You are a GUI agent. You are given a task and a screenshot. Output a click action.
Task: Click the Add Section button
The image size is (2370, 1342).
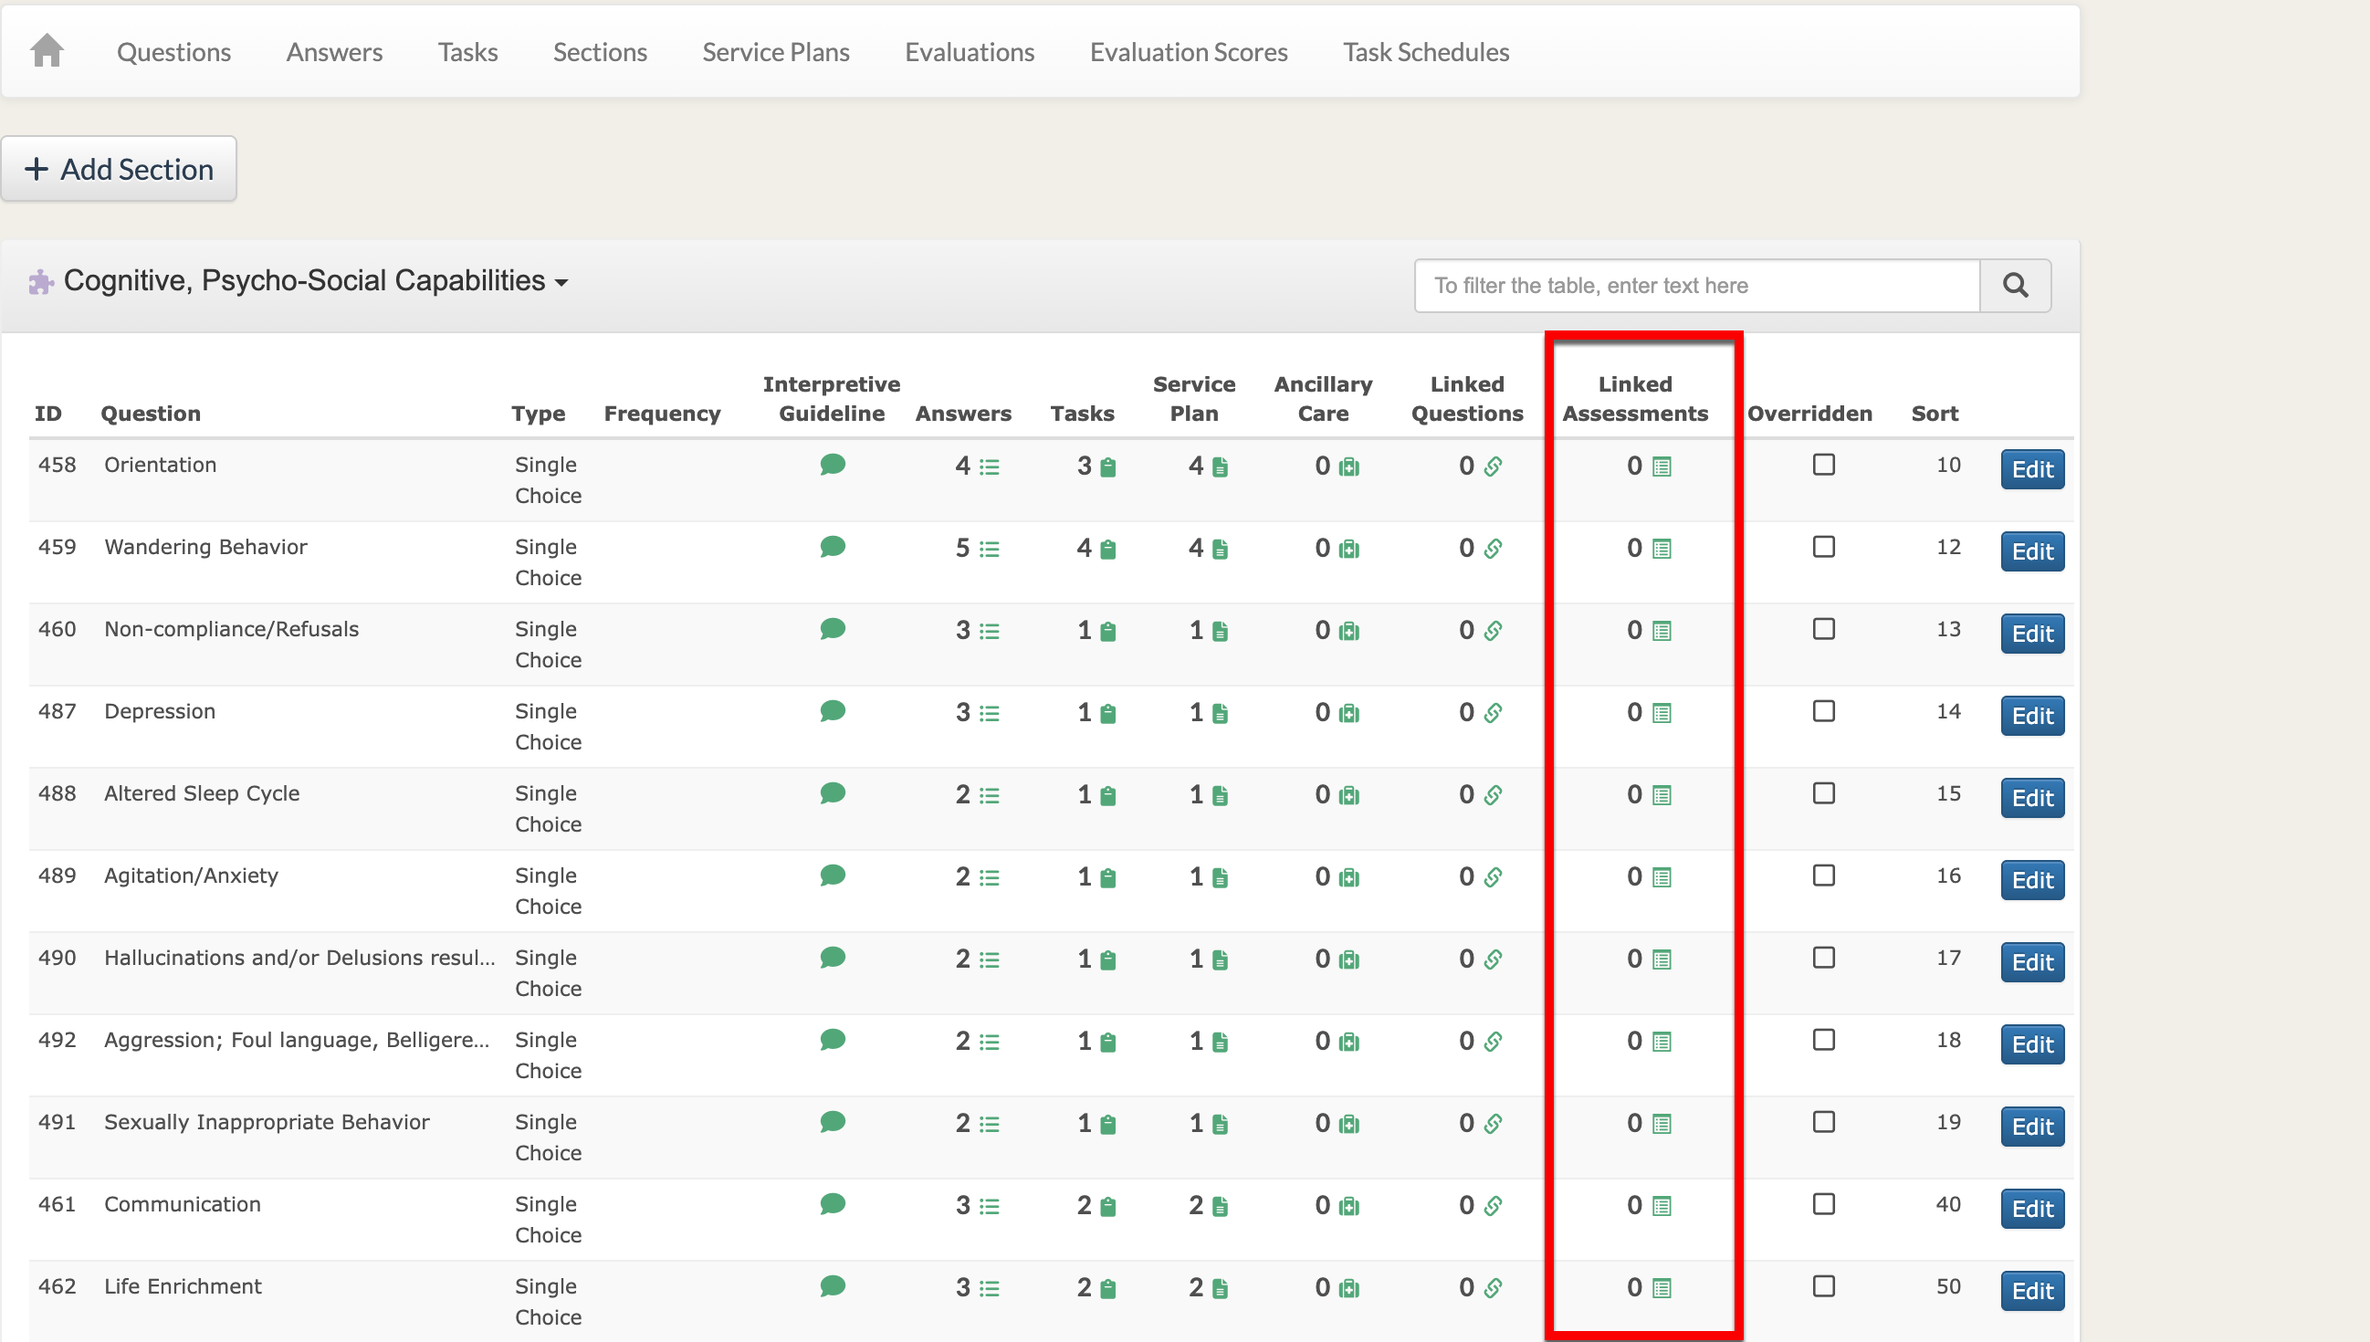(x=119, y=170)
